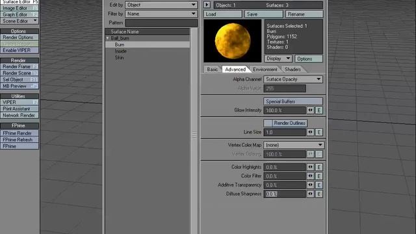Open the Shaders tab

292,70
